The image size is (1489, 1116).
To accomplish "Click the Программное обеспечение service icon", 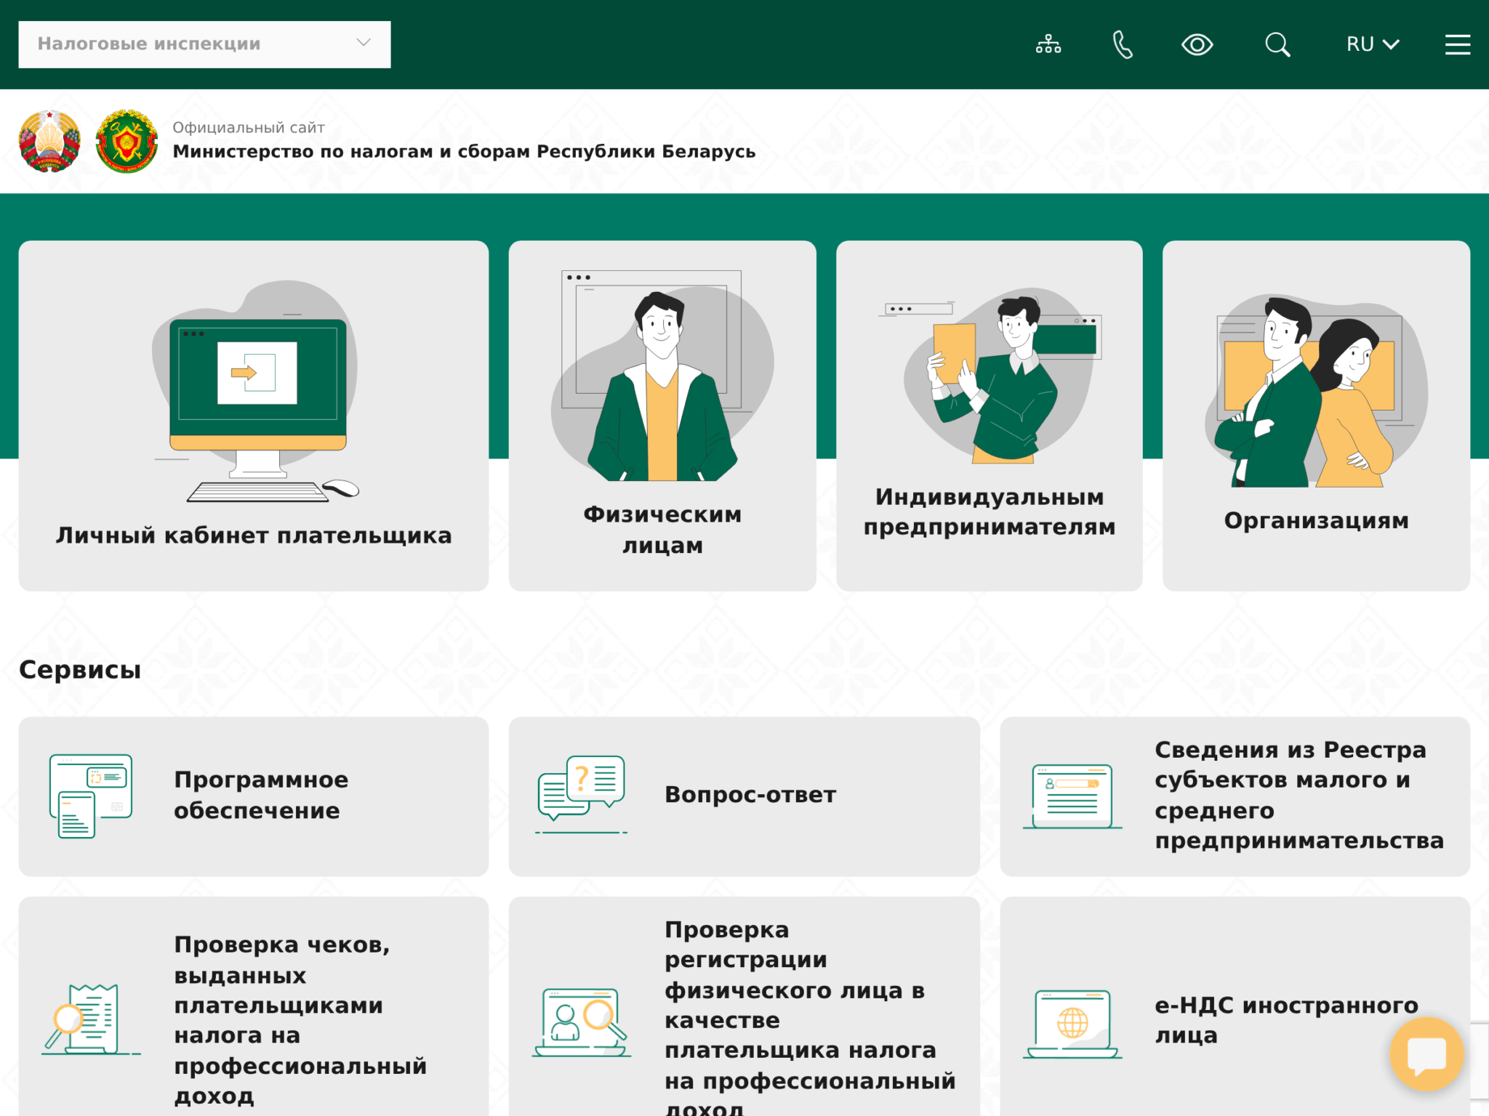I will [x=91, y=796].
